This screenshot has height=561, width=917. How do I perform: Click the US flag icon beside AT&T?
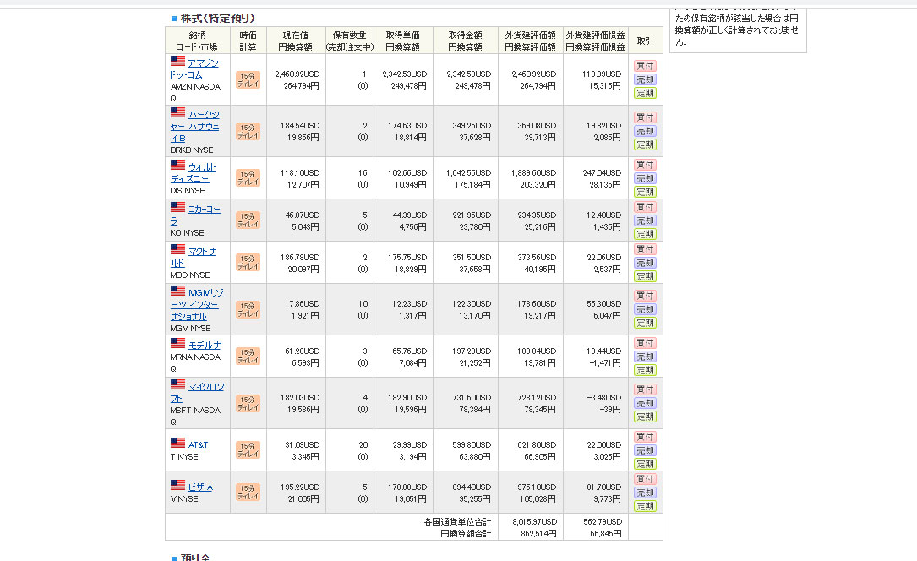(177, 443)
